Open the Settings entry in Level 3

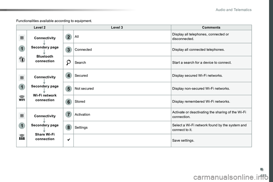pyautogui.click(x=81, y=127)
